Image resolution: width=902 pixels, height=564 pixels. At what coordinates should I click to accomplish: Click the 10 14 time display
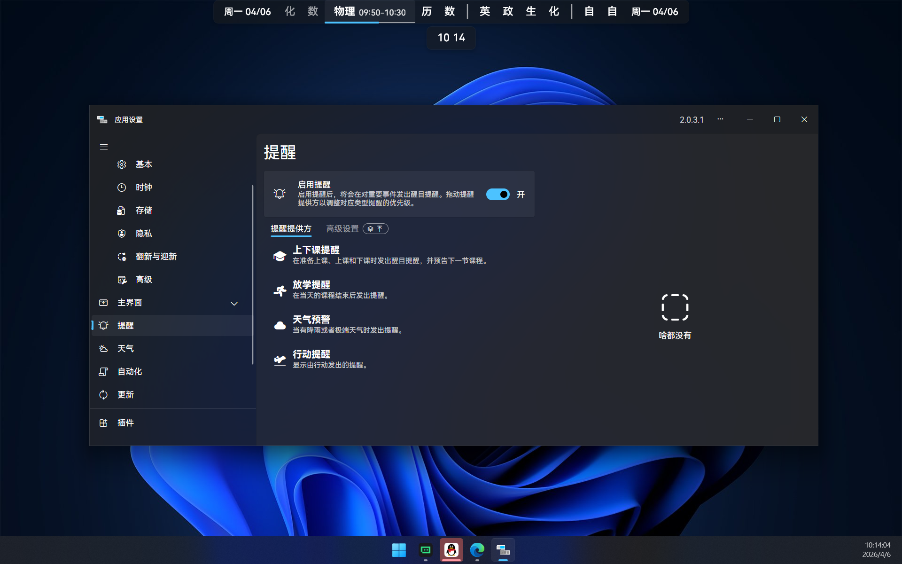[x=451, y=38]
